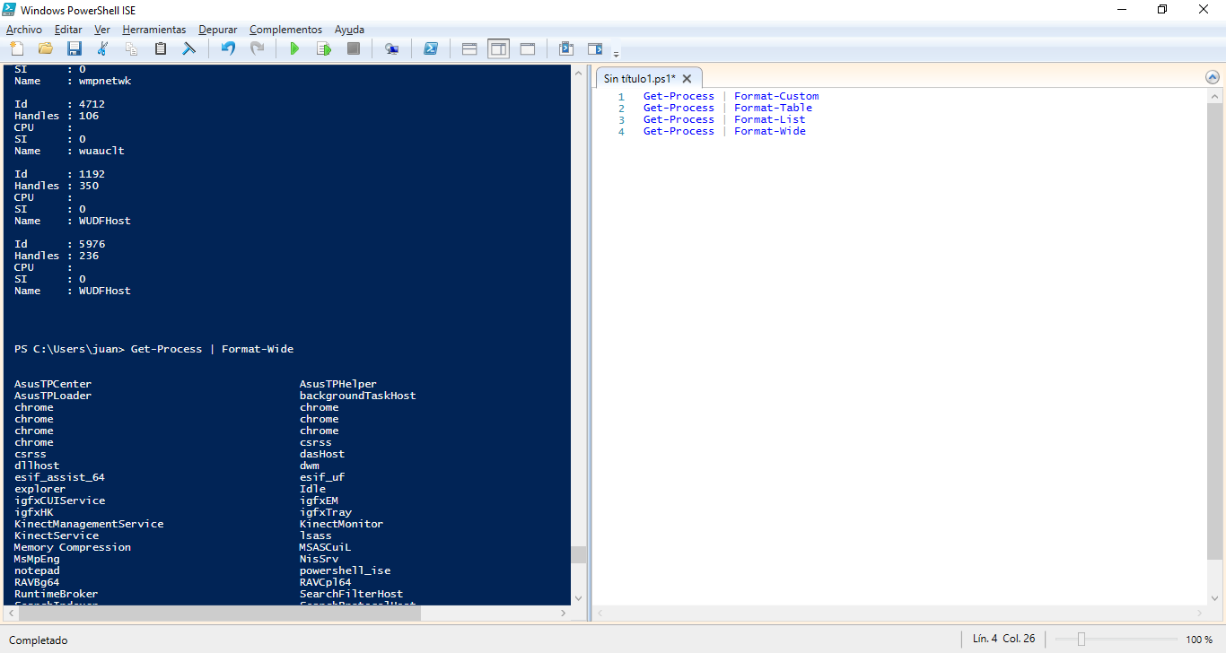Start PowerShell.exe from the toolbar

click(432, 48)
